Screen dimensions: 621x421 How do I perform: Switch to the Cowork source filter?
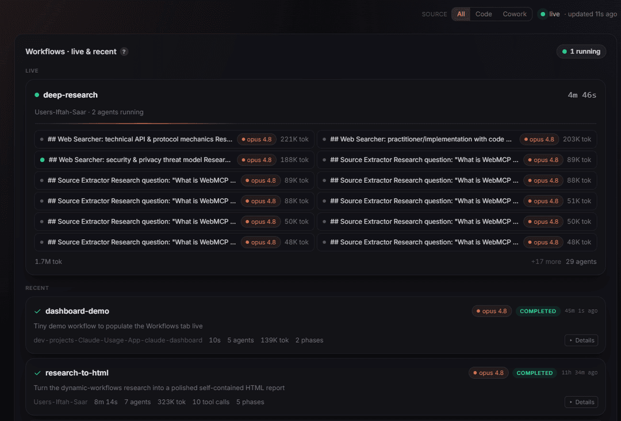coord(515,14)
